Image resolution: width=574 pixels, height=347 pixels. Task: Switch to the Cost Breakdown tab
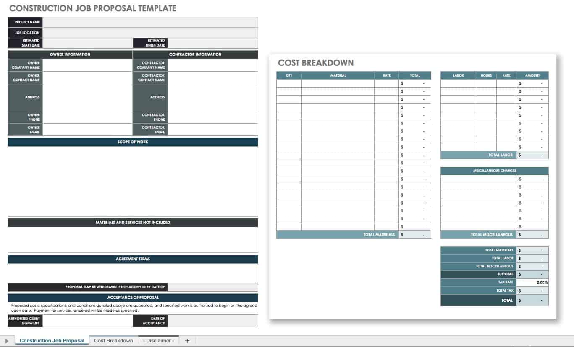113,341
